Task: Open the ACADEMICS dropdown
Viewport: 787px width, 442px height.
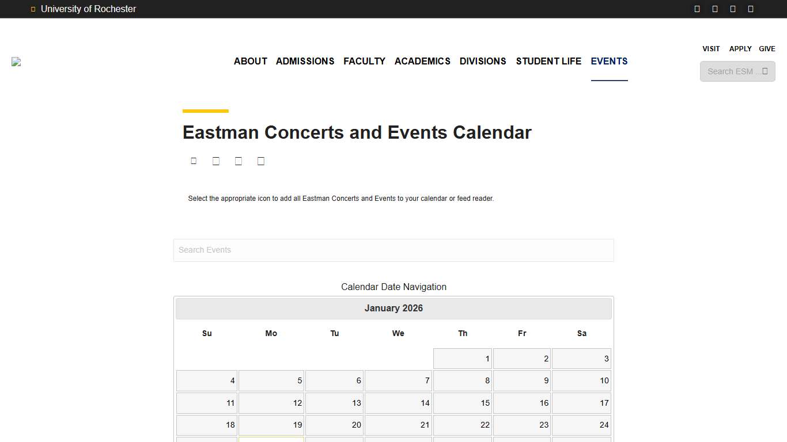Action: [422, 61]
